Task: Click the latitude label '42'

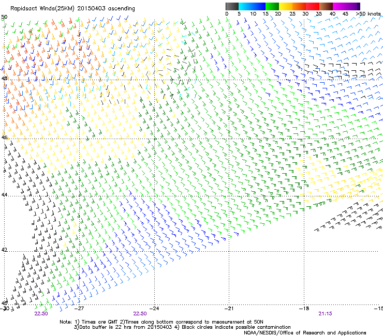Action: (4, 250)
